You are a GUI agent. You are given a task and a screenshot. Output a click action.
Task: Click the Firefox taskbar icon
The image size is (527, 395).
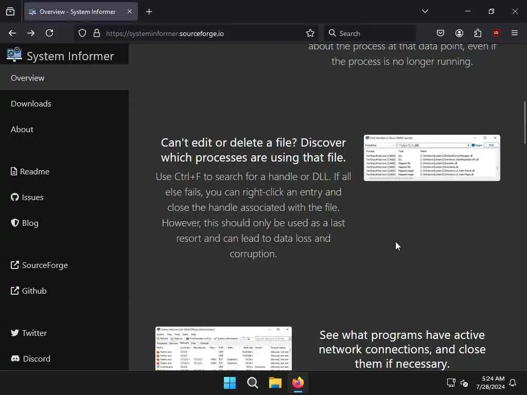(298, 383)
